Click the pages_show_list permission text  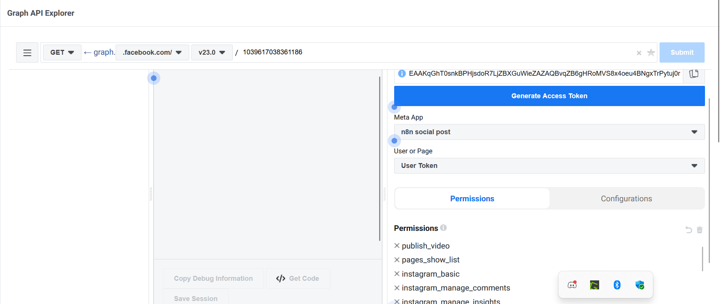(x=431, y=260)
